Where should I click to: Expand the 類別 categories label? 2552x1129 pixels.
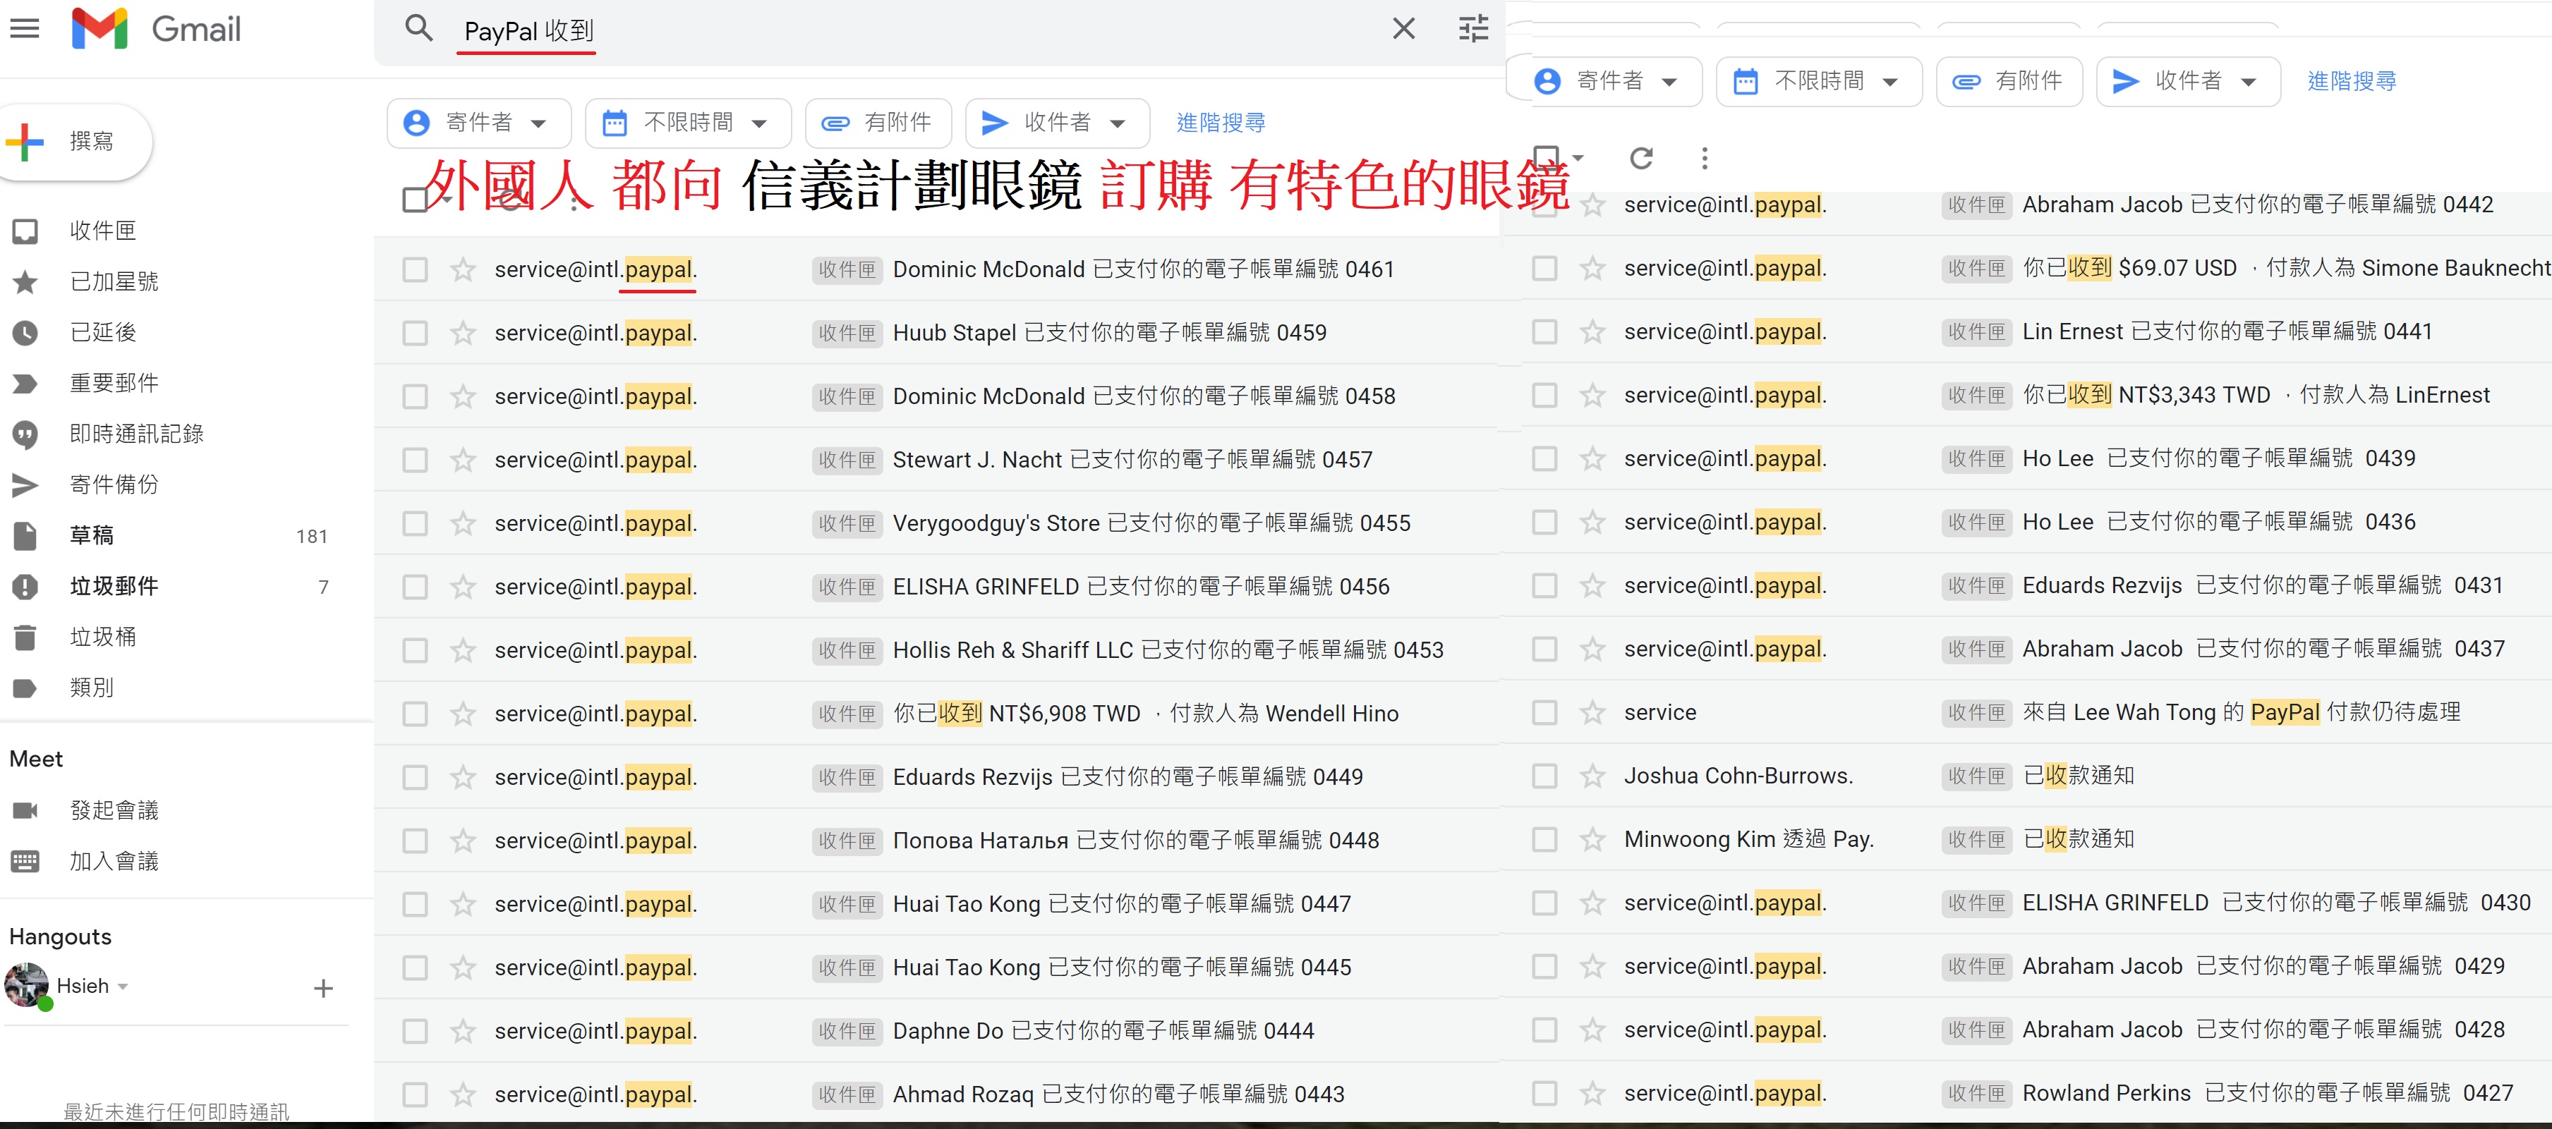[x=91, y=688]
